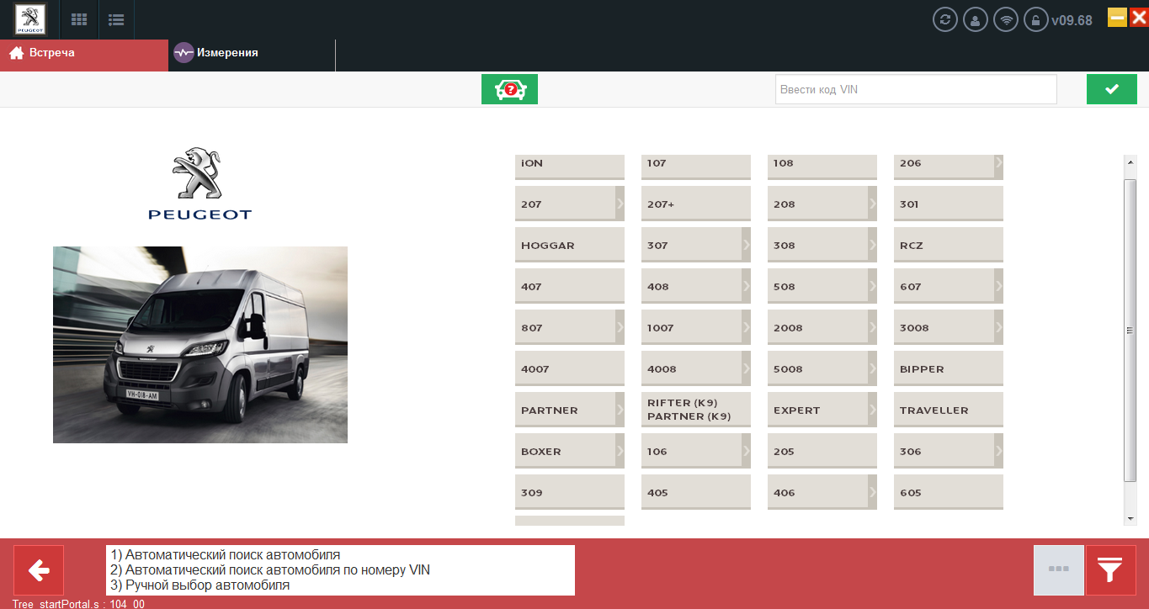The width and height of the screenshot is (1149, 609).
Task: Select the HOGGAR model
Action: (570, 245)
